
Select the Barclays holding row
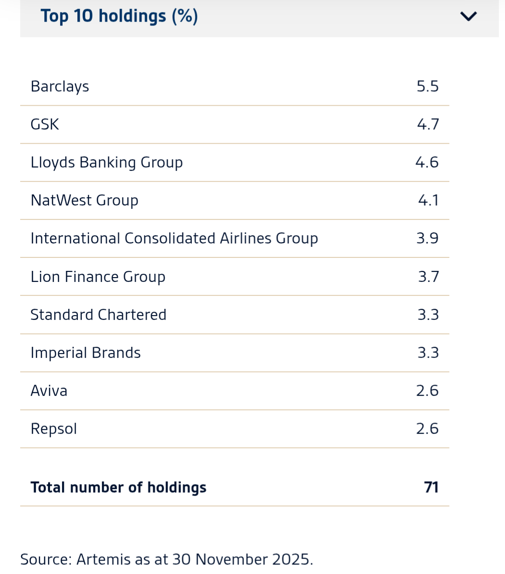[x=235, y=87]
